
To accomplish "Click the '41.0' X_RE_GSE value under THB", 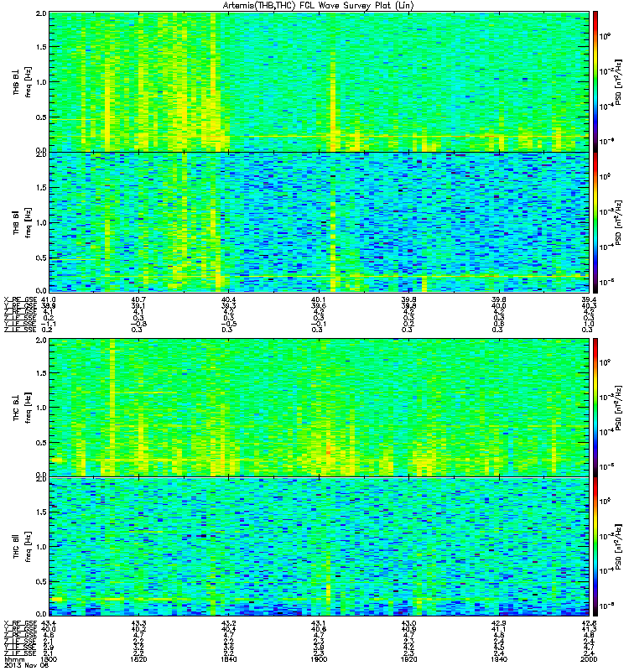I will pyautogui.click(x=49, y=299).
